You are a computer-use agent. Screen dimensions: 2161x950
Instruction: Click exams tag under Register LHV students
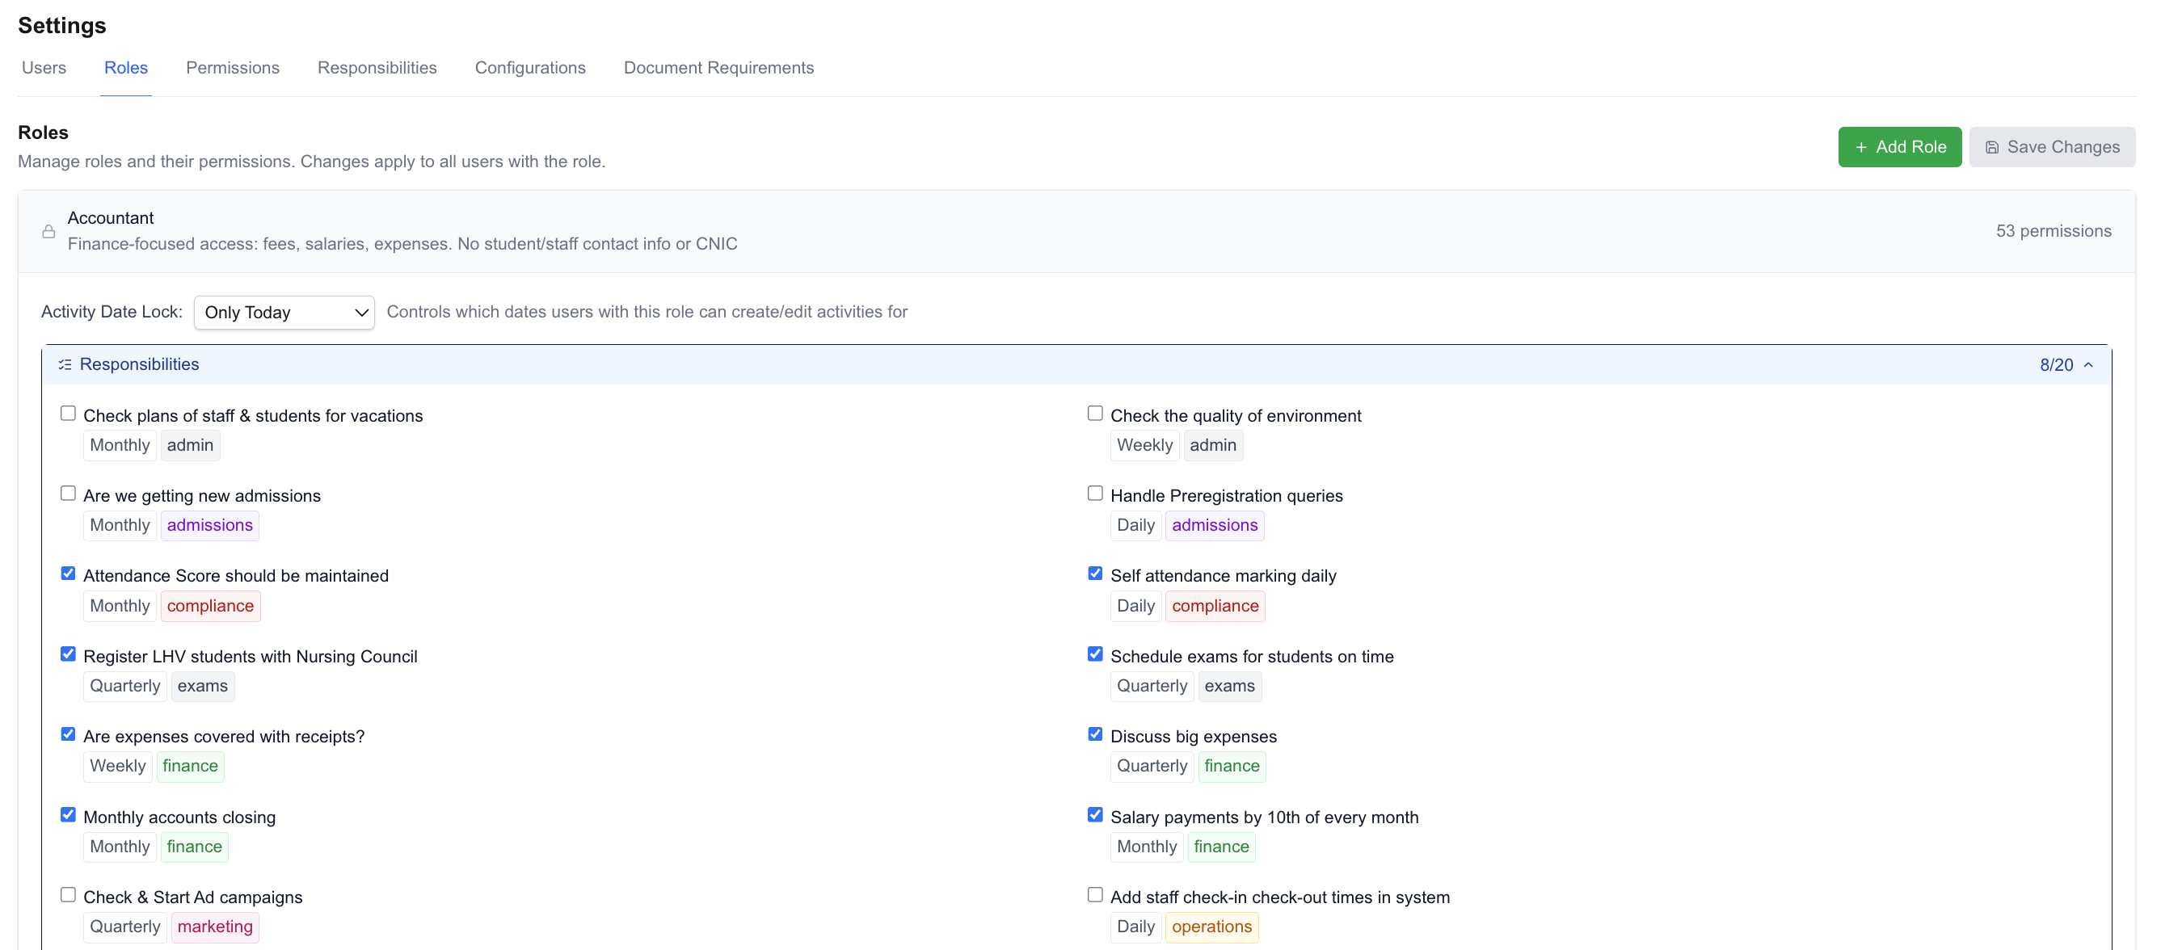click(x=202, y=687)
